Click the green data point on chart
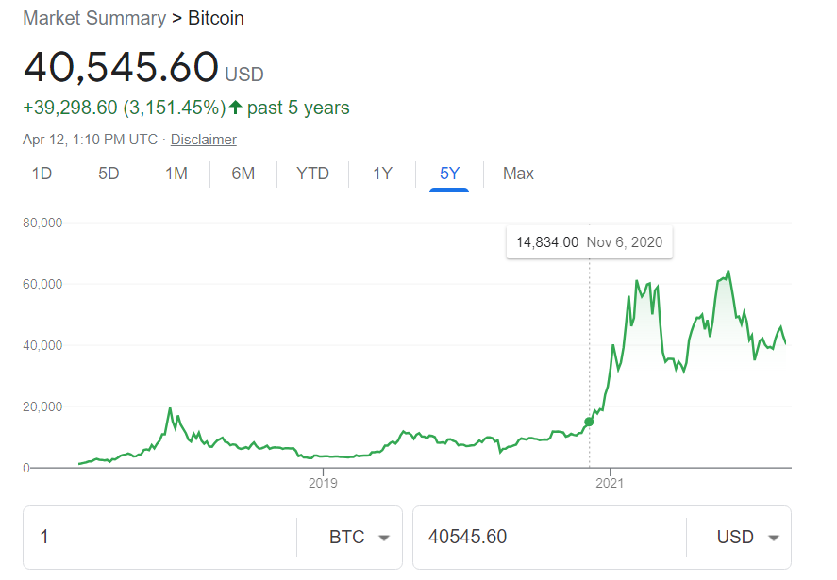This screenshot has height=580, width=837. [x=590, y=422]
